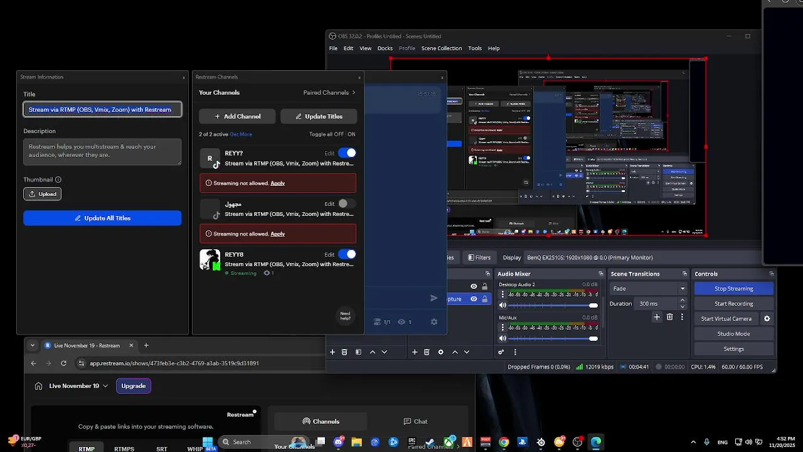Click stream Title input field
The width and height of the screenshot is (803, 452).
coord(102,109)
